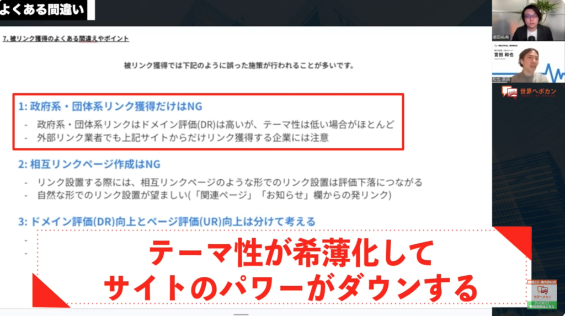Select the top webcam video of the glasses speaker
The width and height of the screenshot is (565, 316).
528,20
